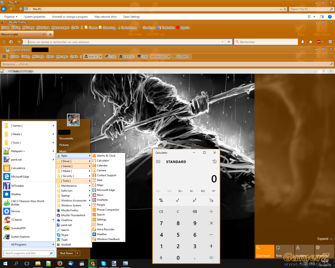
Task: Open Phone Companion app
Action: (x=109, y=210)
